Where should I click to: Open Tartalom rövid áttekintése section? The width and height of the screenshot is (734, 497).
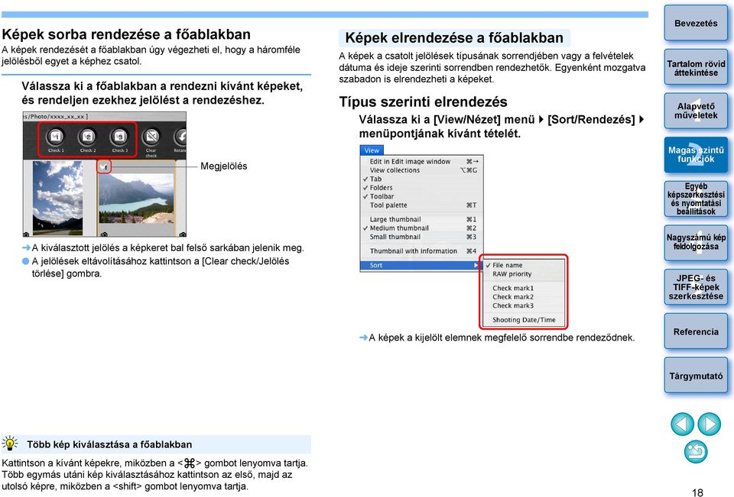point(696,68)
